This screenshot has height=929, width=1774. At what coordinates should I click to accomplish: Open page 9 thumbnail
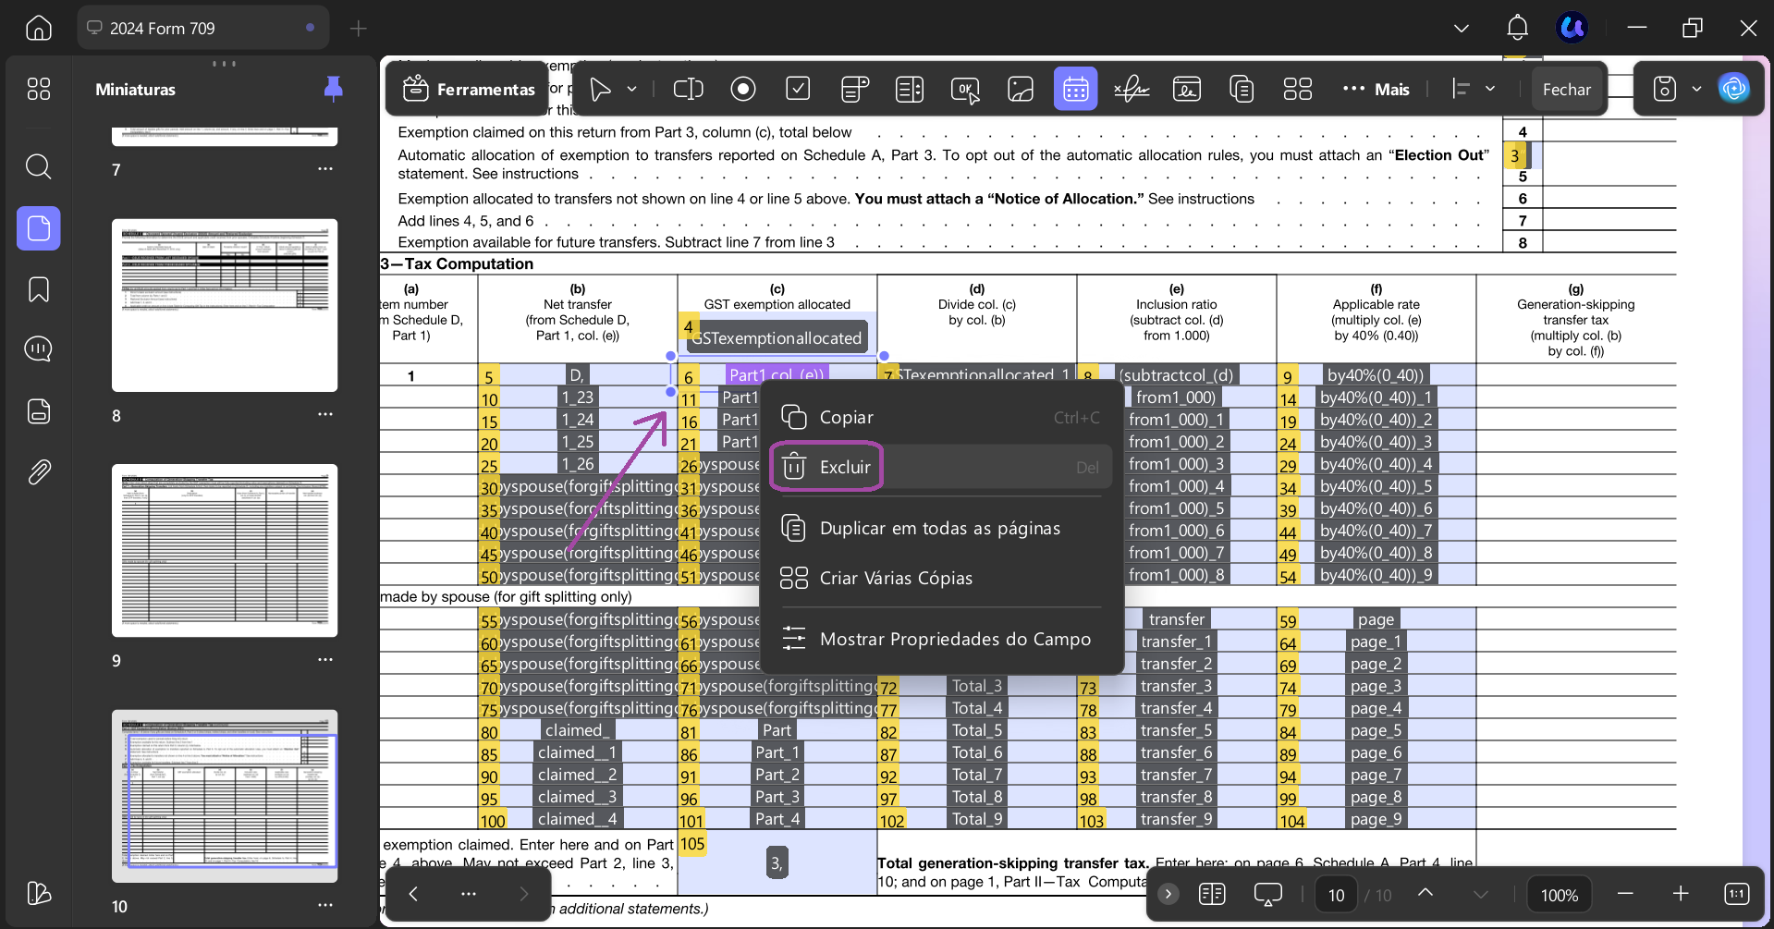coord(225,550)
